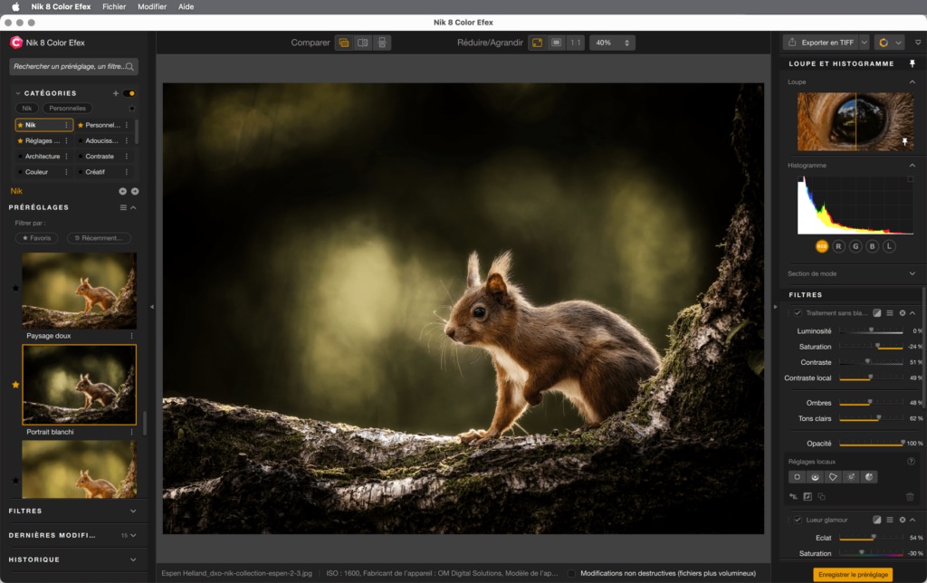Image resolution: width=927 pixels, height=583 pixels.
Task: Enable Modifications non destructives checkbox
Action: tap(571, 573)
